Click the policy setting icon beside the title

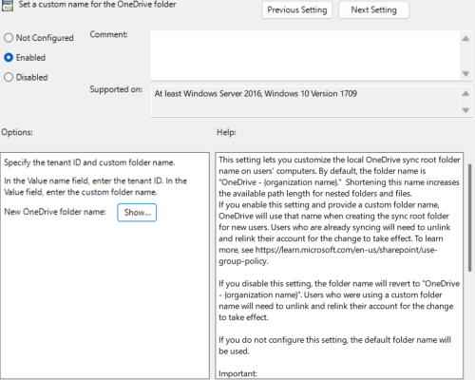point(8,5)
